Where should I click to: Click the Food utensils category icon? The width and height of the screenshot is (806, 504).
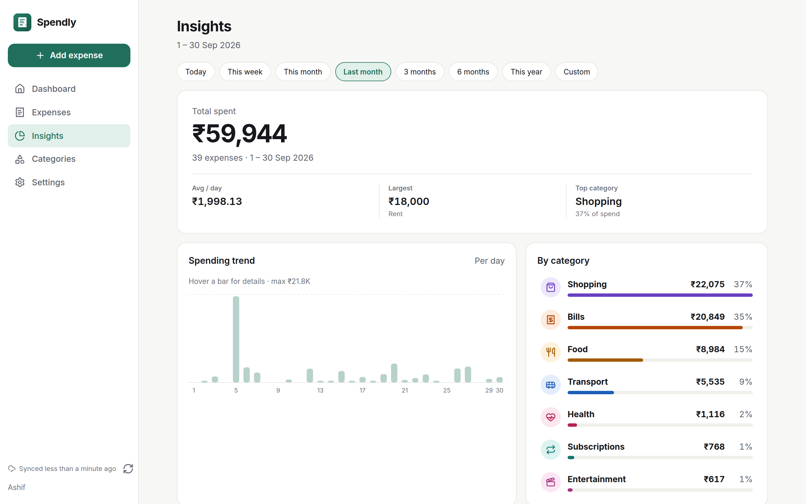(550, 352)
